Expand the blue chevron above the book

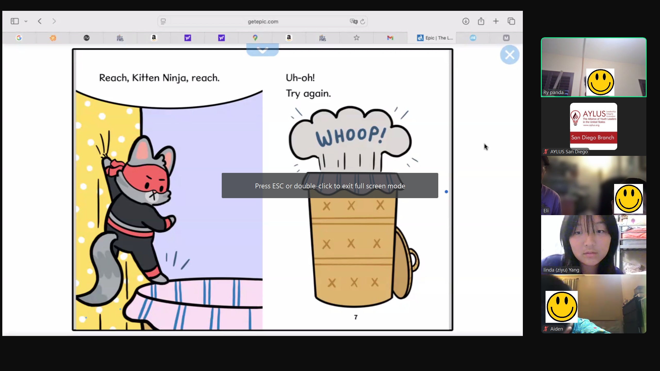click(262, 50)
